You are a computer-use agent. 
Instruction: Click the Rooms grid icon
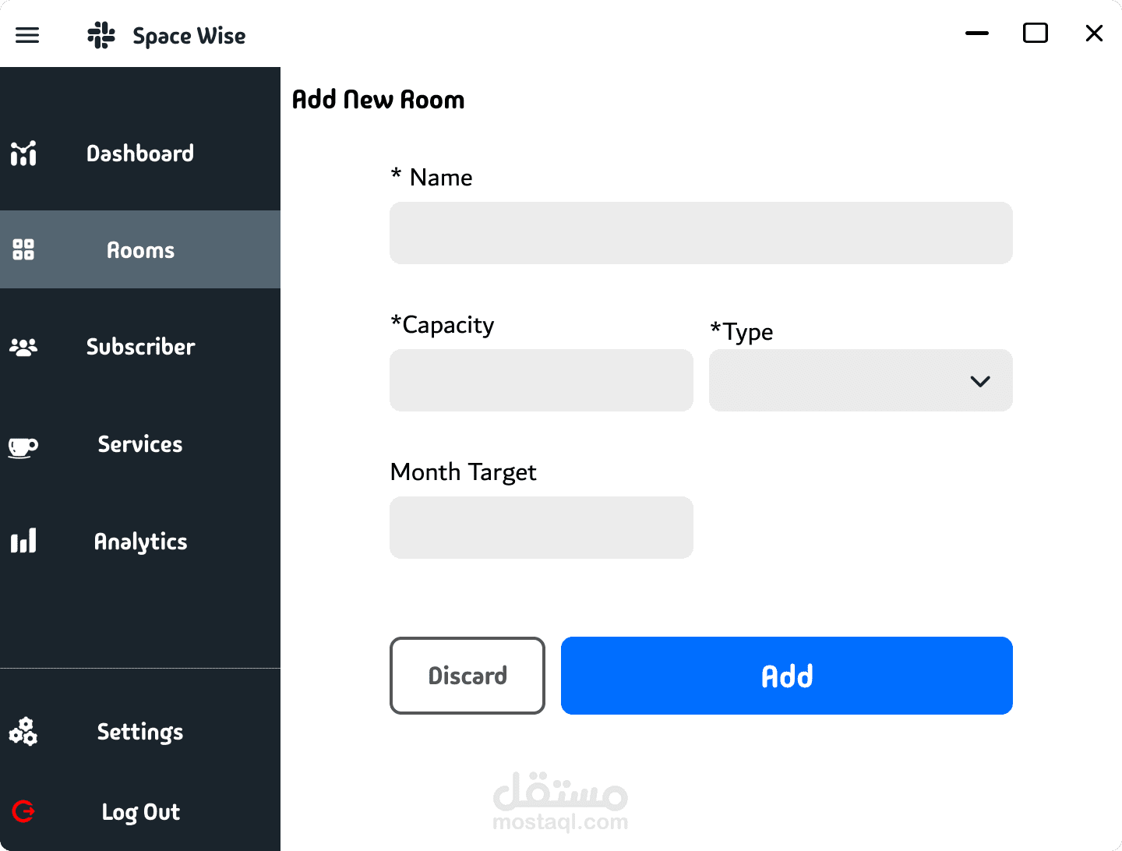[23, 249]
